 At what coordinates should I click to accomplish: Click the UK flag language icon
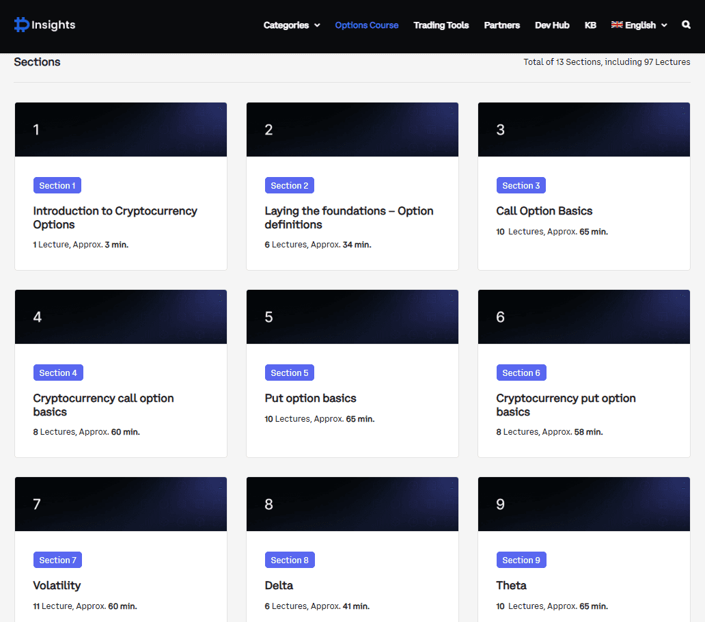click(x=617, y=25)
